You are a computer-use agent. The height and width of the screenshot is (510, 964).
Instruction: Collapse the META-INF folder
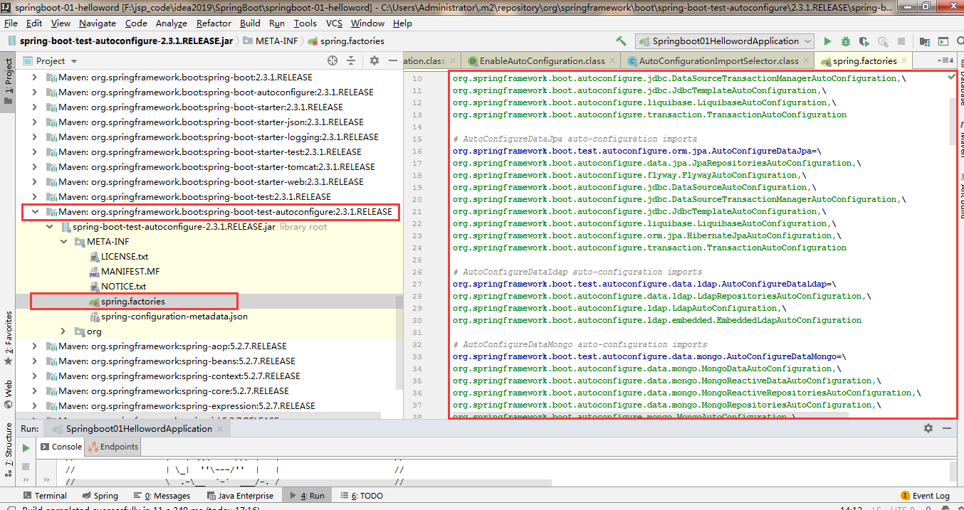(64, 242)
